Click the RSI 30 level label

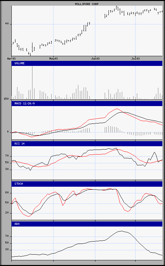tap(7, 170)
